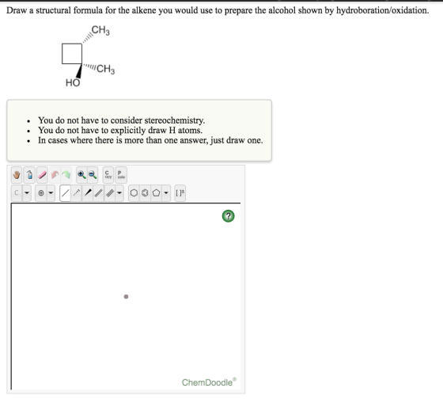Click the question prompt about hydroboration/oxidation
The height and width of the screenshot is (403, 443).
pos(218,10)
